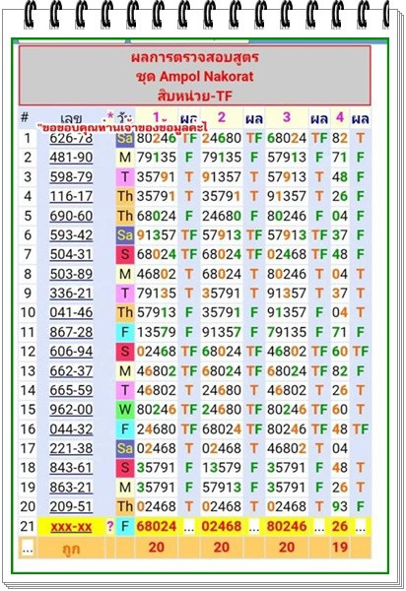The width and height of the screenshot is (406, 591).
Task: Click row number '10' cell
Action: click(x=28, y=312)
